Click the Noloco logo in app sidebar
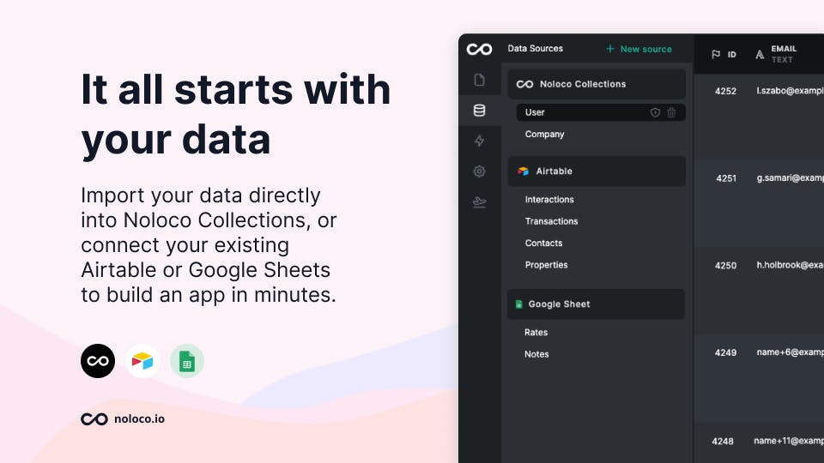This screenshot has height=463, width=824. pyautogui.click(x=479, y=50)
